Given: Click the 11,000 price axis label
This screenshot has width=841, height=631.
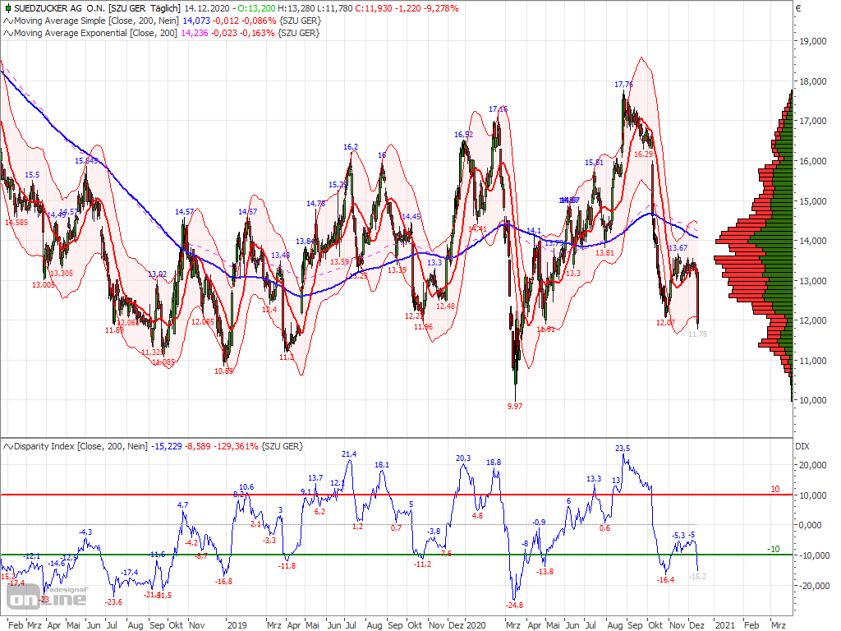Looking at the screenshot, I should pos(813,361).
